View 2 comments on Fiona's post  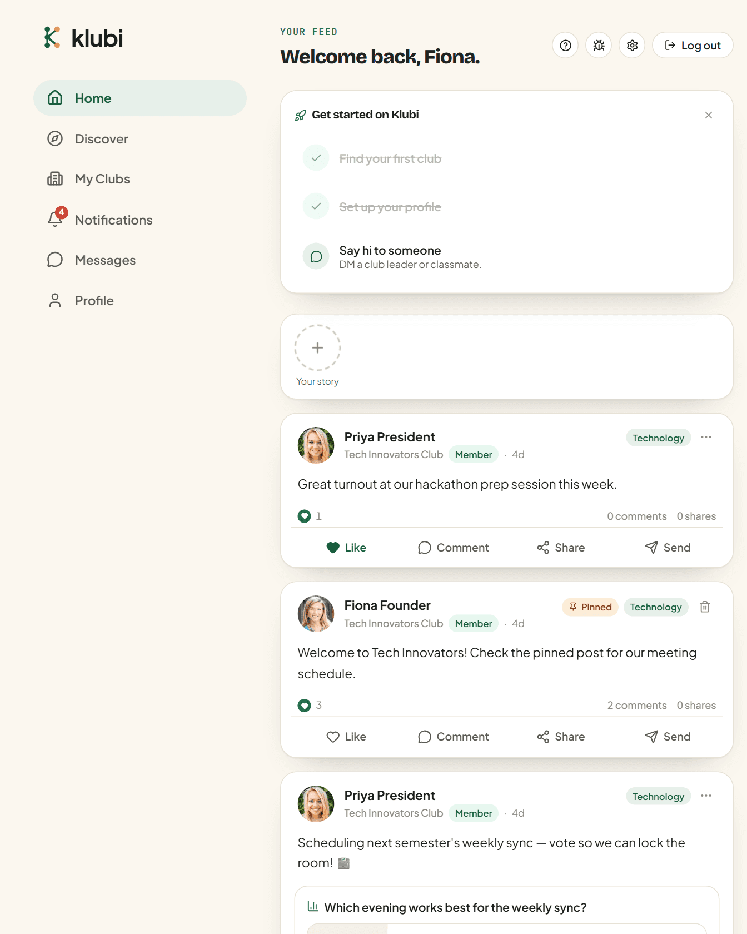coord(636,705)
